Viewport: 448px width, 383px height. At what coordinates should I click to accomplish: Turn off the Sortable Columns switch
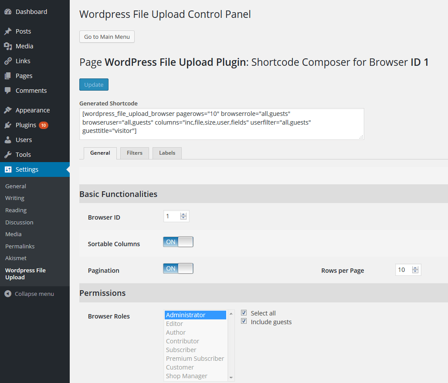(x=178, y=241)
